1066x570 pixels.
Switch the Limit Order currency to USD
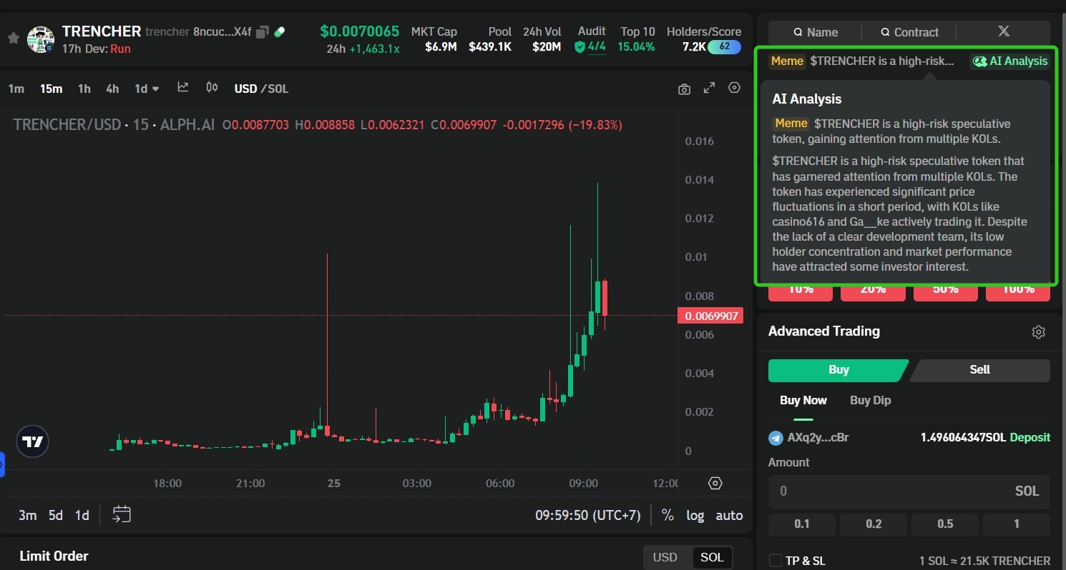[665, 557]
